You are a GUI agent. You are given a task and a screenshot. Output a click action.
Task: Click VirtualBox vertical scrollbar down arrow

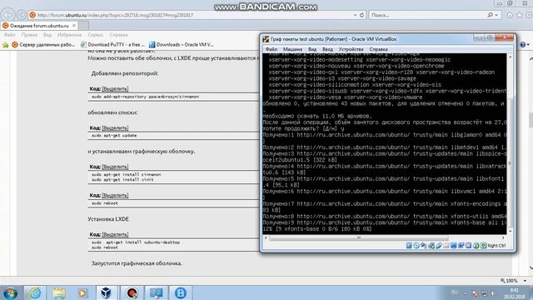point(510,232)
